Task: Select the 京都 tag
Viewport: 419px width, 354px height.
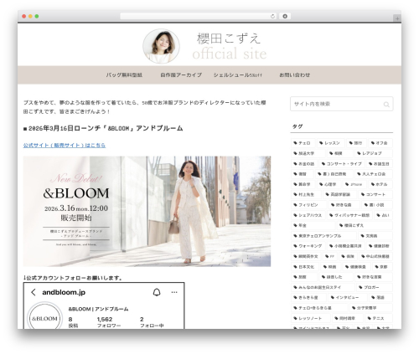Action: coord(382,267)
